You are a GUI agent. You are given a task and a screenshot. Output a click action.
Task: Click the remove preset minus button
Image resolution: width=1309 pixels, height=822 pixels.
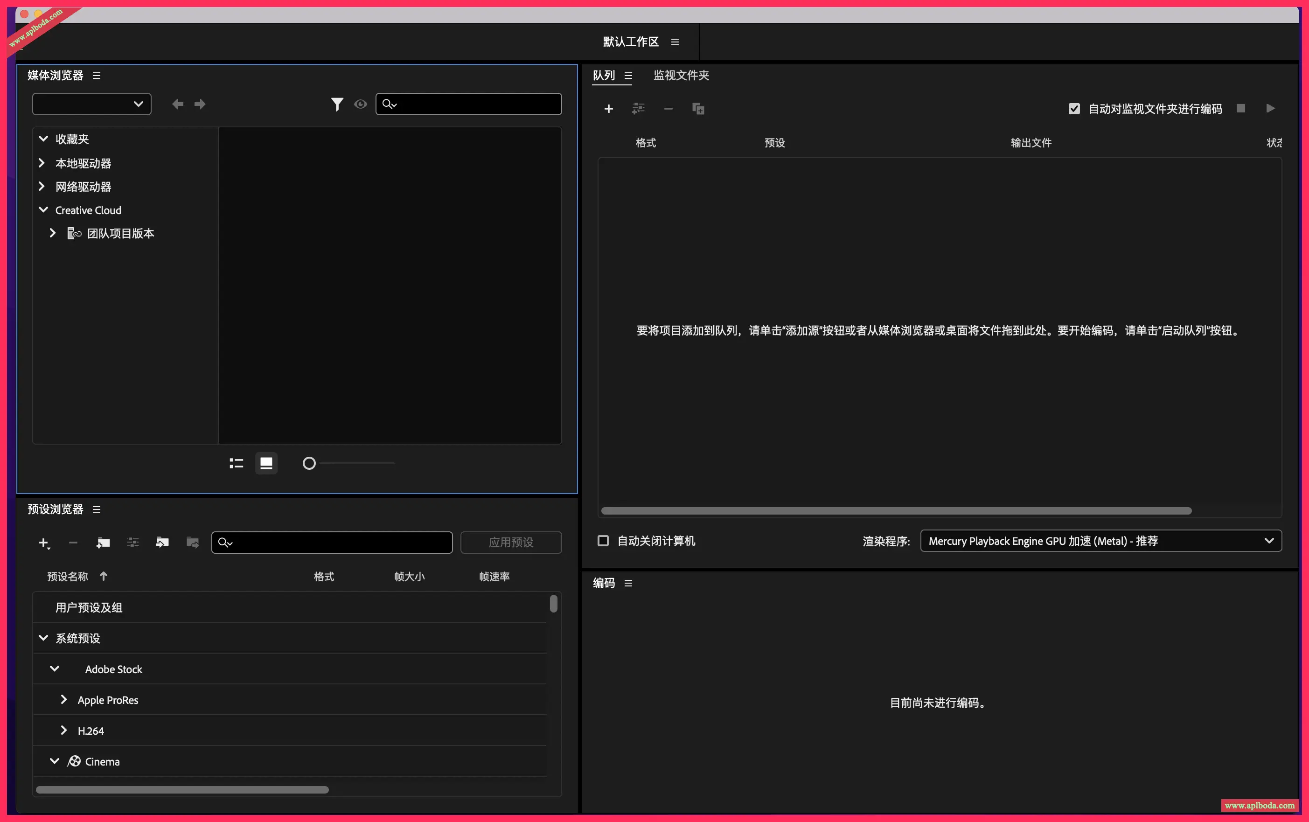[x=73, y=542]
